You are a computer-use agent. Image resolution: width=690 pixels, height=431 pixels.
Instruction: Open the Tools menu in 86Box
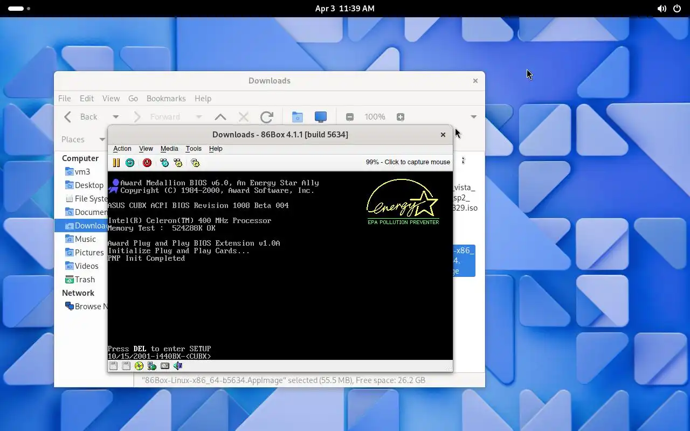[194, 149]
